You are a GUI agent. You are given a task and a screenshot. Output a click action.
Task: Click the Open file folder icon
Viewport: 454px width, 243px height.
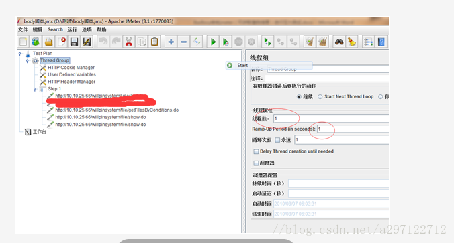point(48,42)
